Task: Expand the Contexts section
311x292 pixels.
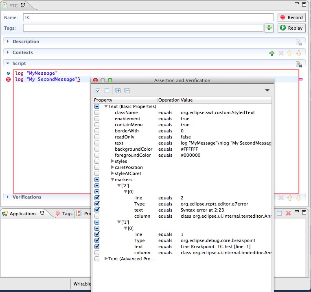Action: (x=8, y=52)
